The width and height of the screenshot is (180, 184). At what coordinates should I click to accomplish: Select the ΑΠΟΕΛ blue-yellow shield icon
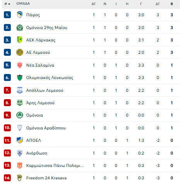pyautogui.click(x=20, y=140)
